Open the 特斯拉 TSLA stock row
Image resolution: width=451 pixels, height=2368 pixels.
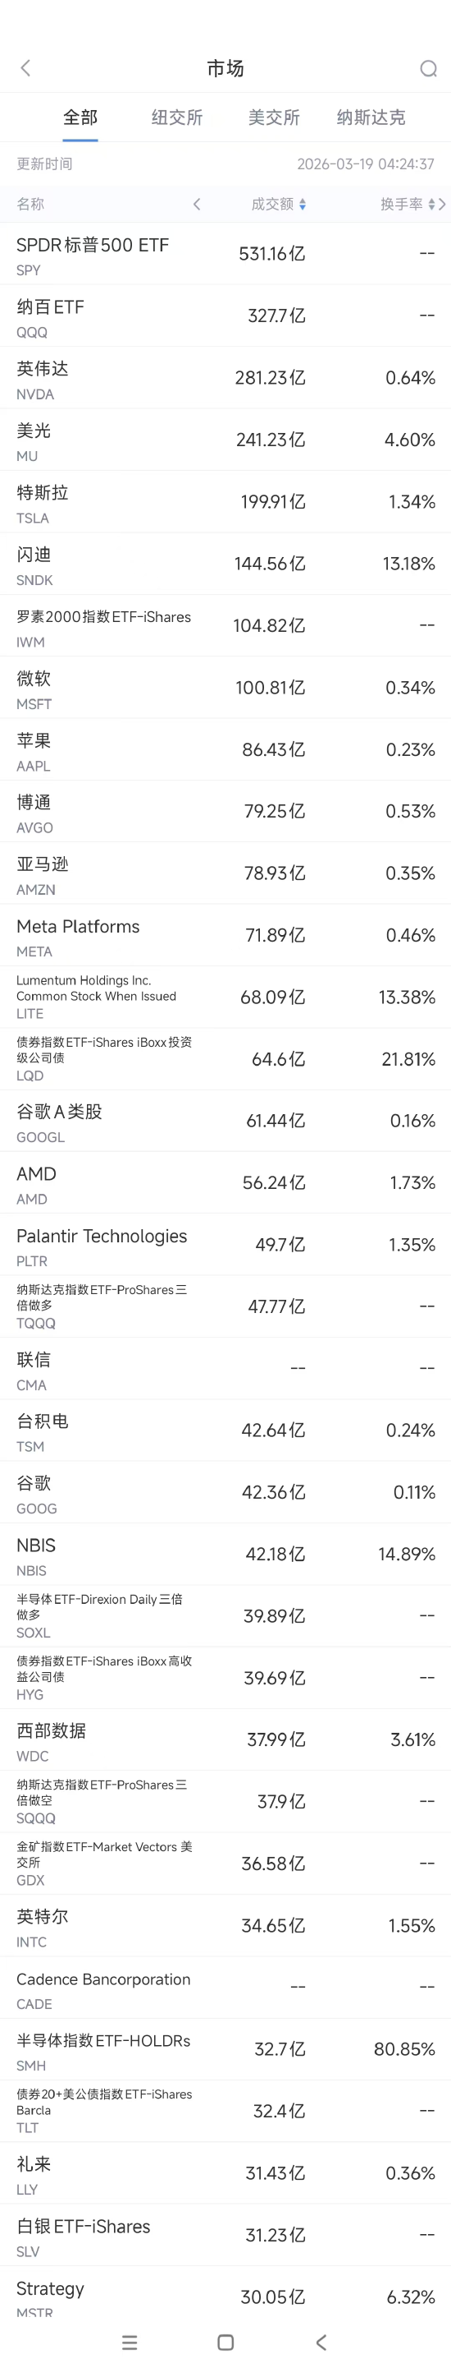[x=225, y=502]
